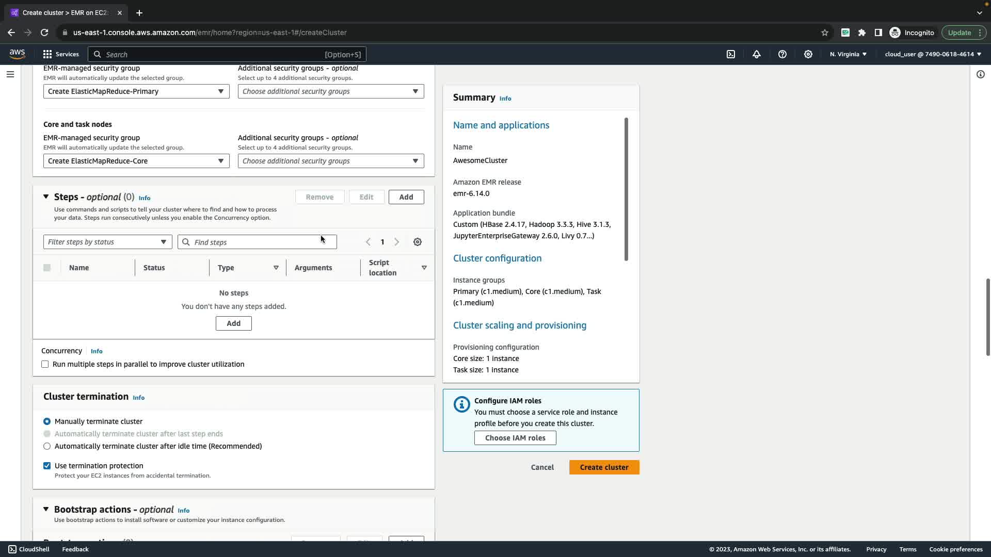Image resolution: width=991 pixels, height=557 pixels.
Task: Open Create ElasticMapReduce-Core security group dropdown
Action: coord(136,161)
